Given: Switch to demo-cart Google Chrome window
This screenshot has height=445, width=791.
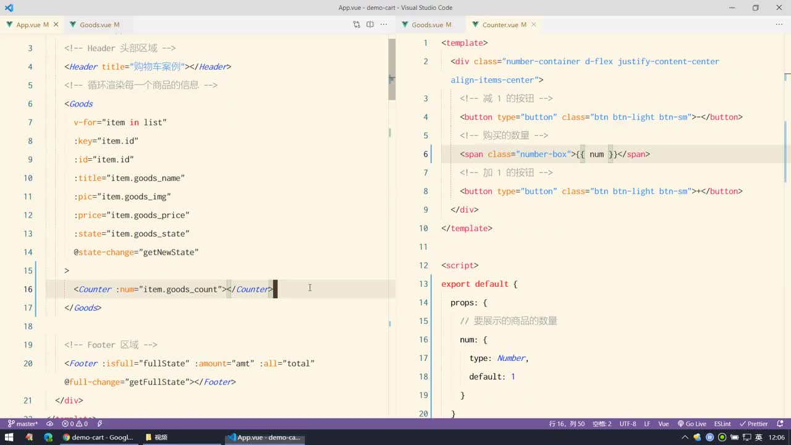Looking at the screenshot, I should click(98, 437).
